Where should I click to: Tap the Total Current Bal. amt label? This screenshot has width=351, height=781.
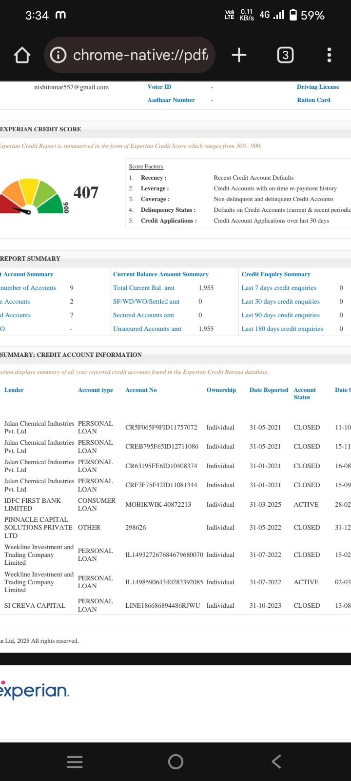point(144,288)
